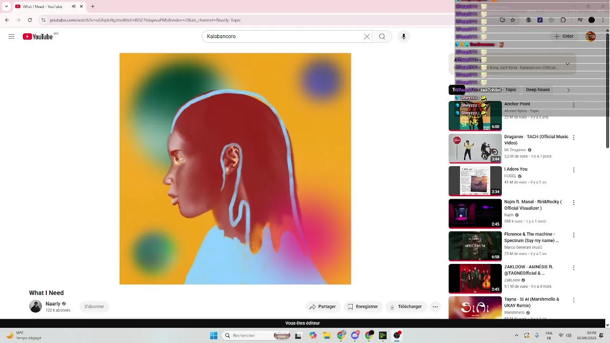Go back in the browser

7,20
